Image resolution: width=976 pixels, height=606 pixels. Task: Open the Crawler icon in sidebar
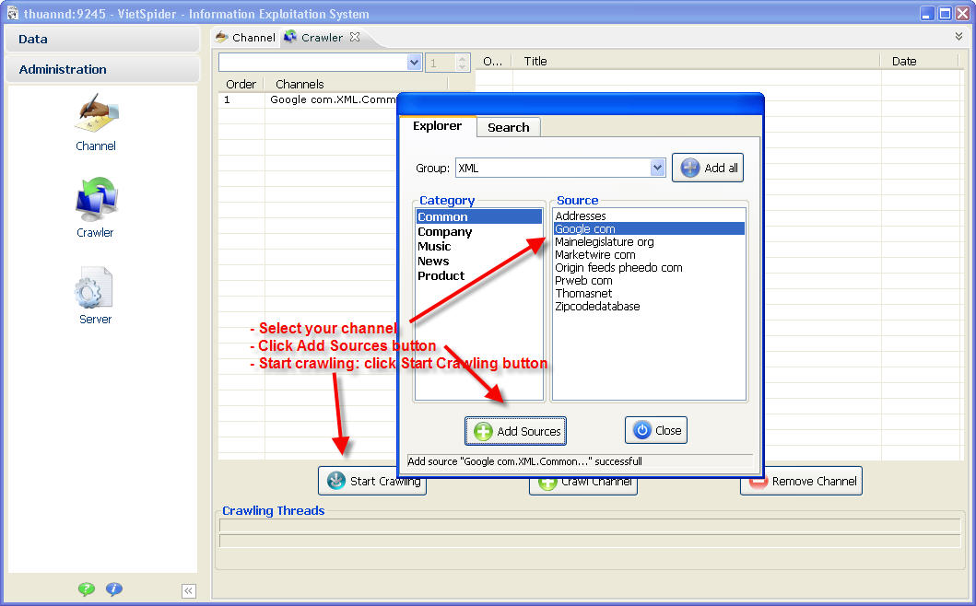click(x=96, y=207)
